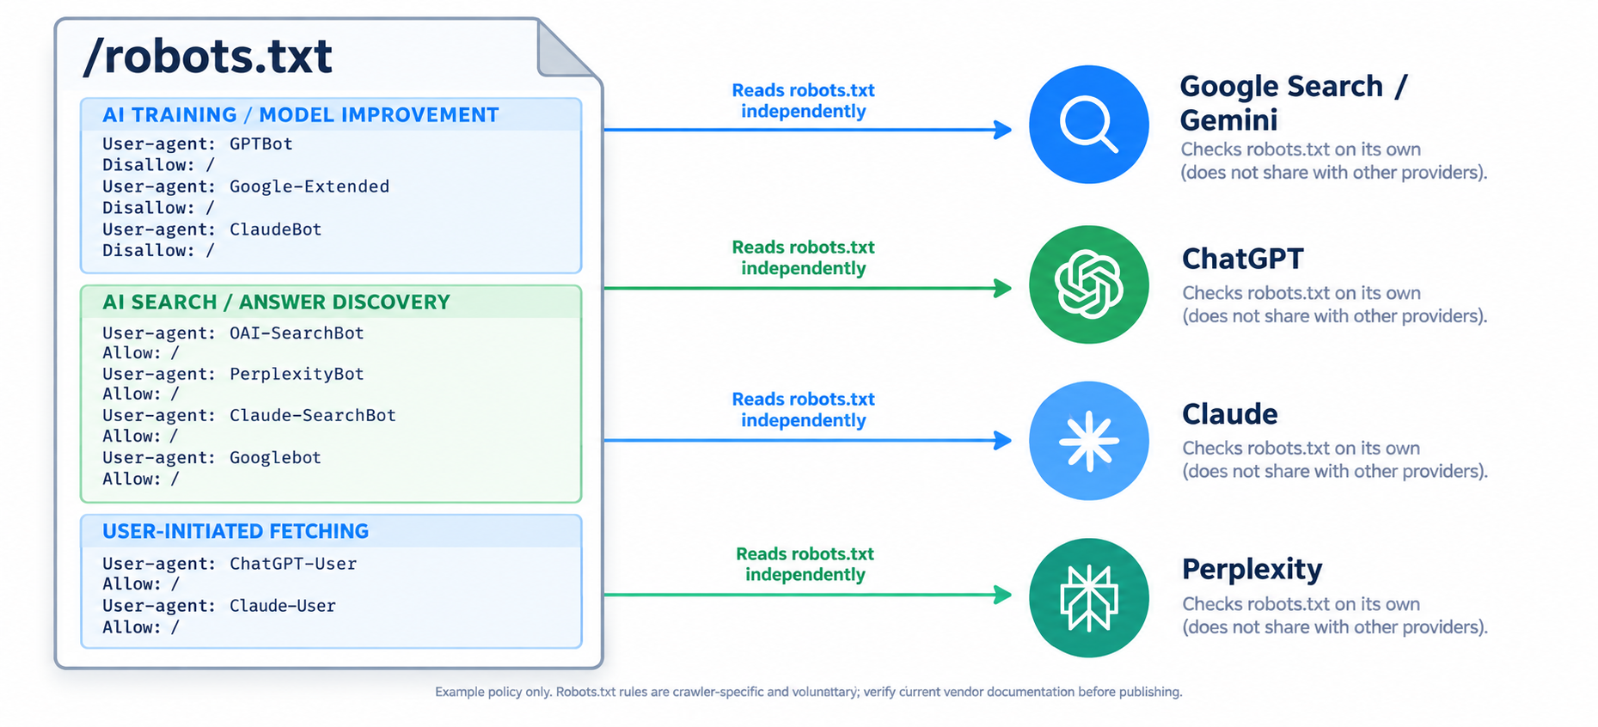The width and height of the screenshot is (1598, 727).
Task: Click the "User-agent: GPTBot" line
Action: (x=198, y=144)
